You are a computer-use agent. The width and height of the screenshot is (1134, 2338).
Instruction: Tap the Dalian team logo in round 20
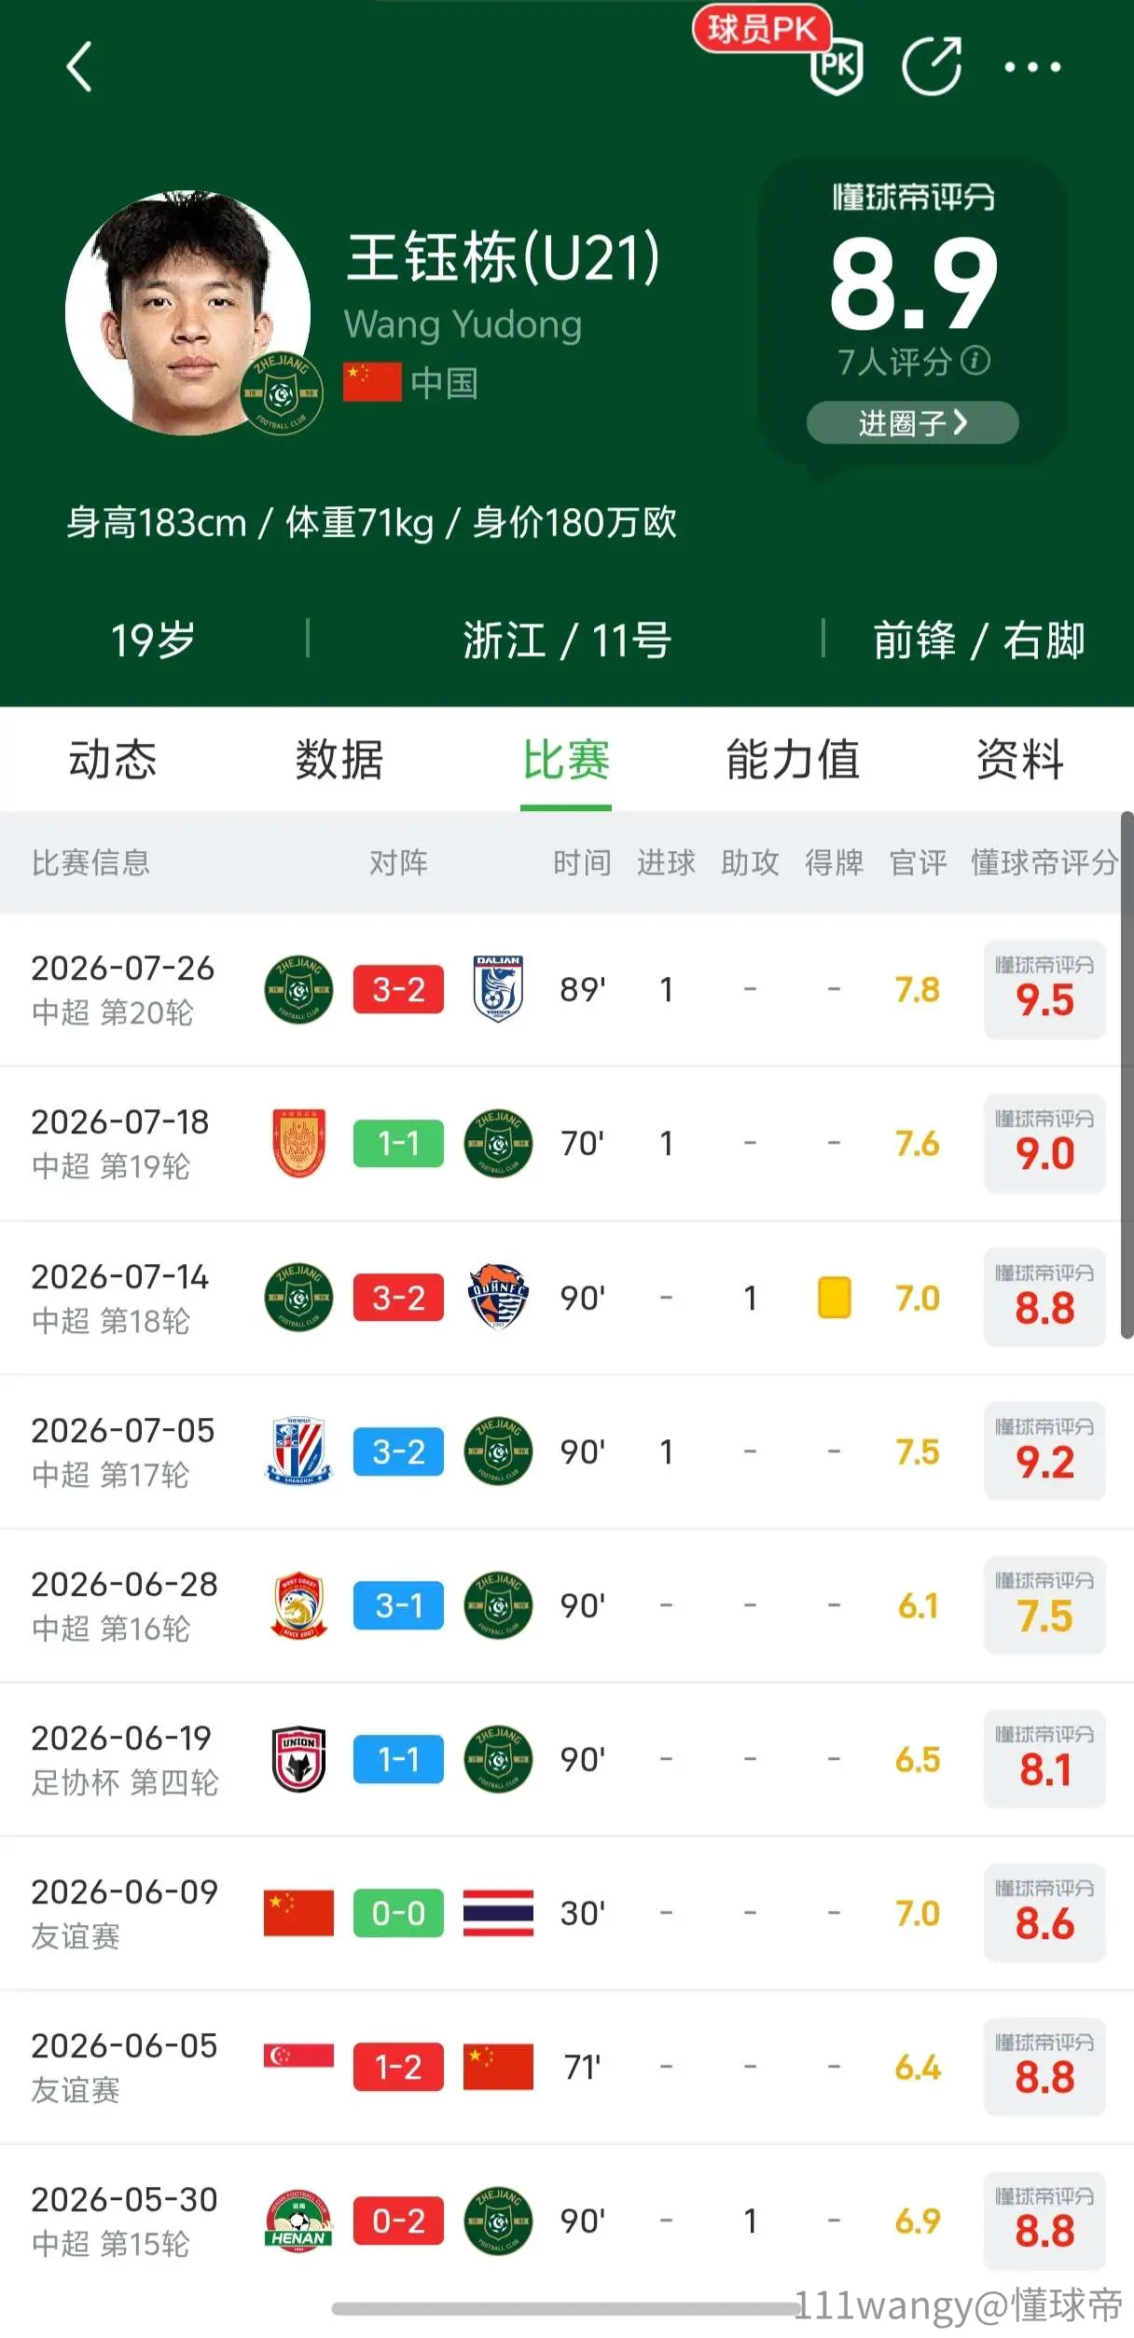498,989
